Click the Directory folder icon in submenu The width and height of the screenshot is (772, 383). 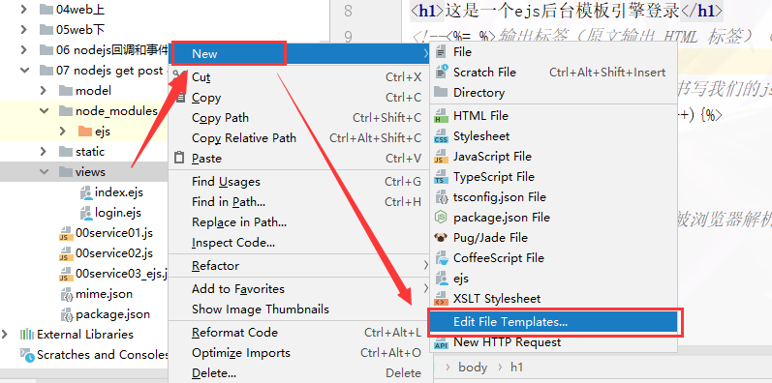pyautogui.click(x=441, y=93)
